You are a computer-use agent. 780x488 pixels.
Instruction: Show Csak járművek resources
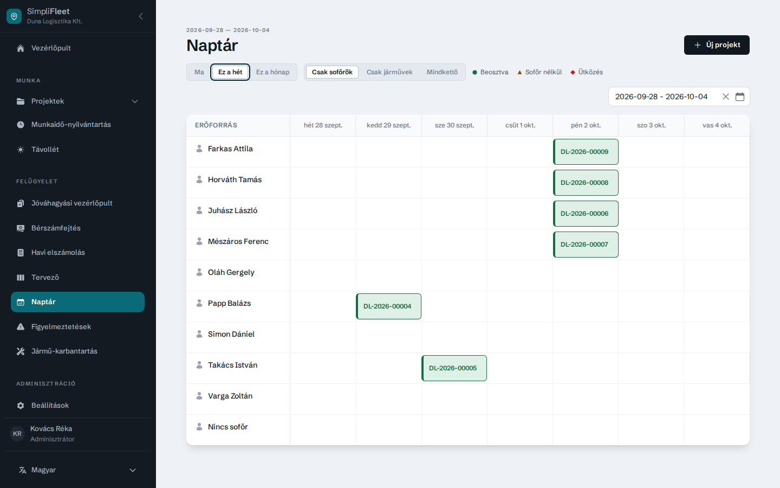pyautogui.click(x=389, y=72)
